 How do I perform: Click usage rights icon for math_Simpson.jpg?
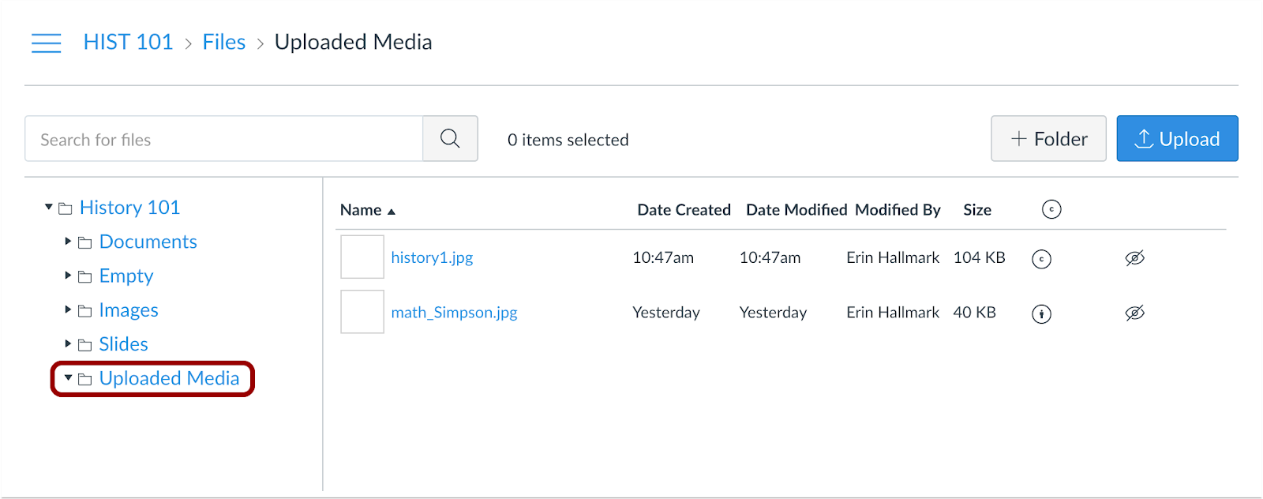click(1041, 314)
